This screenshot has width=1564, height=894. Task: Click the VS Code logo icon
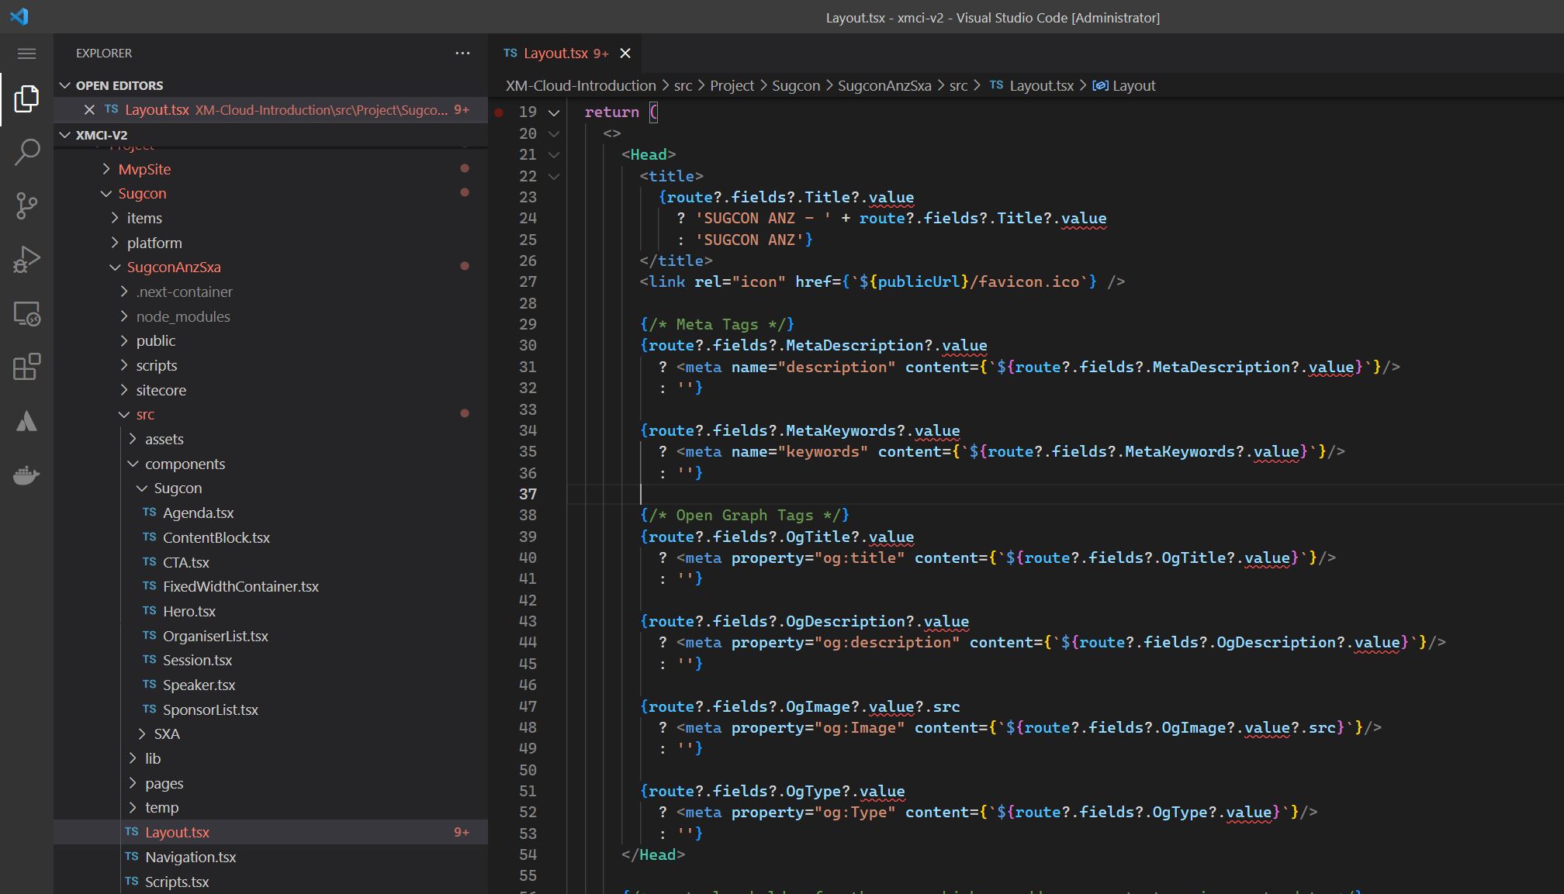pyautogui.click(x=19, y=16)
